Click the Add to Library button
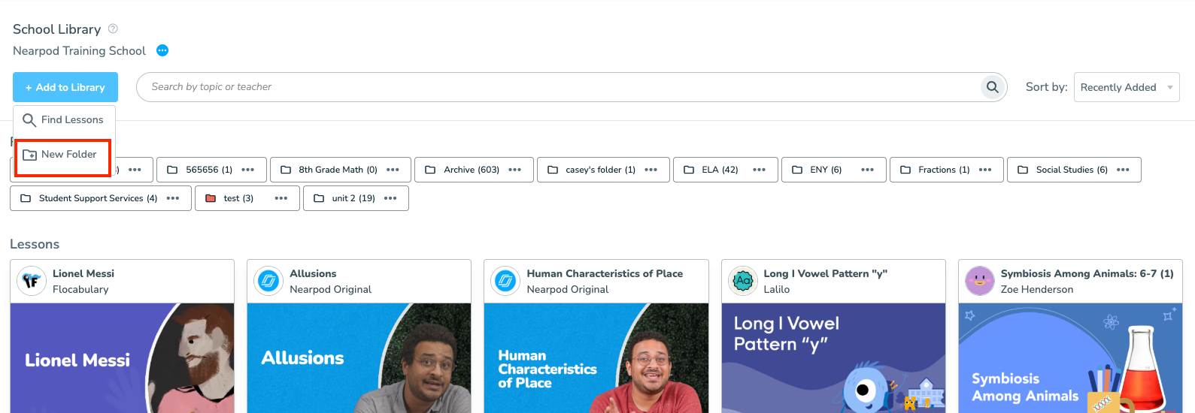This screenshot has height=413, width=1195. click(65, 87)
